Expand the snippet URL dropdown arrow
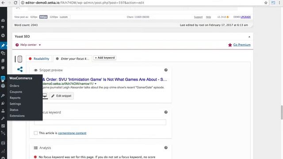 (96, 83)
